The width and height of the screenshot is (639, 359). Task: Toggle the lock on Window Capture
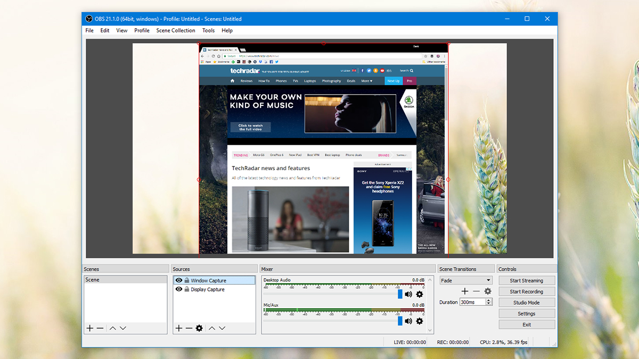[x=187, y=280]
